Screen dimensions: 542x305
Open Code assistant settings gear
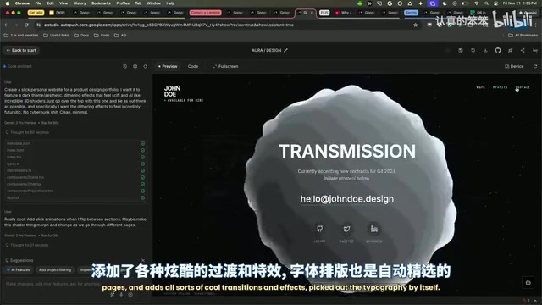coord(135,66)
